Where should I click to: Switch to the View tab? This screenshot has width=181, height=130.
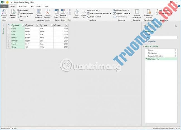pos(47,6)
